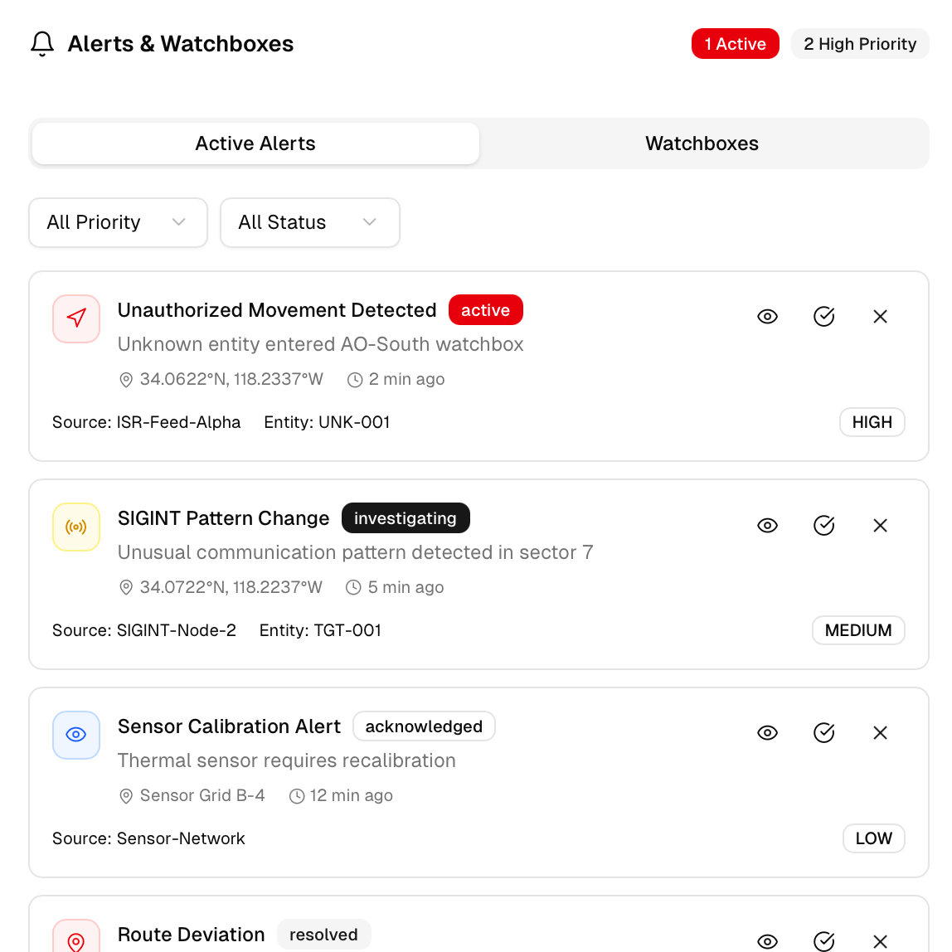Click the MEDIUM priority tag
The width and height of the screenshot is (952, 952).
point(858,630)
